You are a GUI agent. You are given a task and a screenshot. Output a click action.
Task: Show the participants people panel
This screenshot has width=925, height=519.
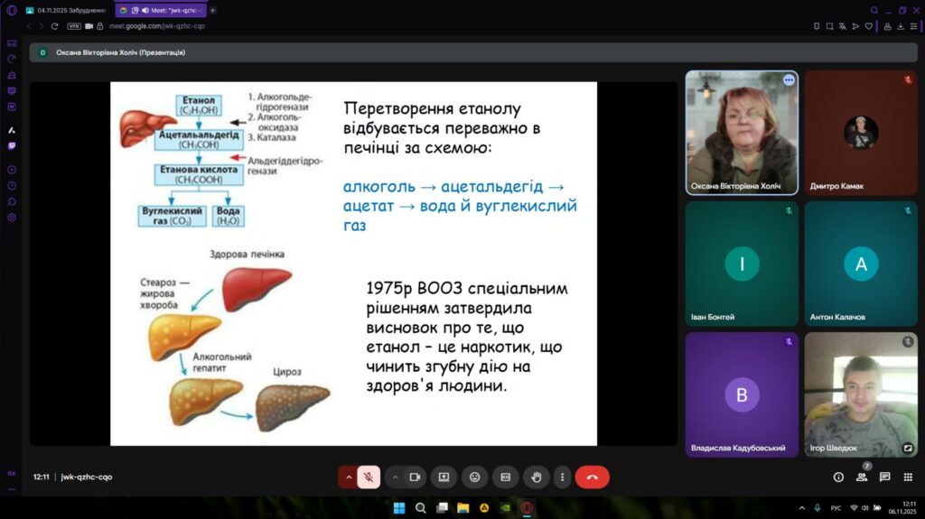click(x=862, y=477)
